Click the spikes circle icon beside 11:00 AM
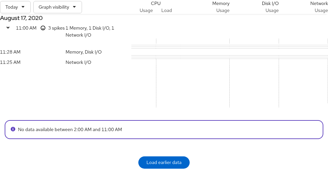 [43, 28]
